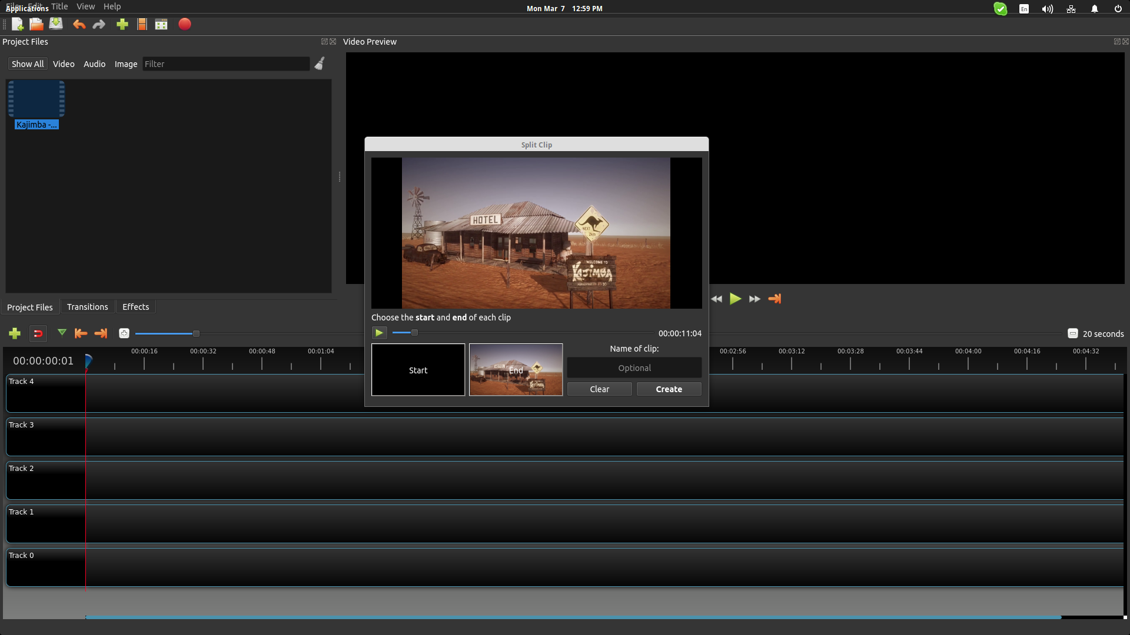Screen dimensions: 1130x635
Task: Click the zoom in icon on timeline toolbar
Action: click(x=124, y=333)
